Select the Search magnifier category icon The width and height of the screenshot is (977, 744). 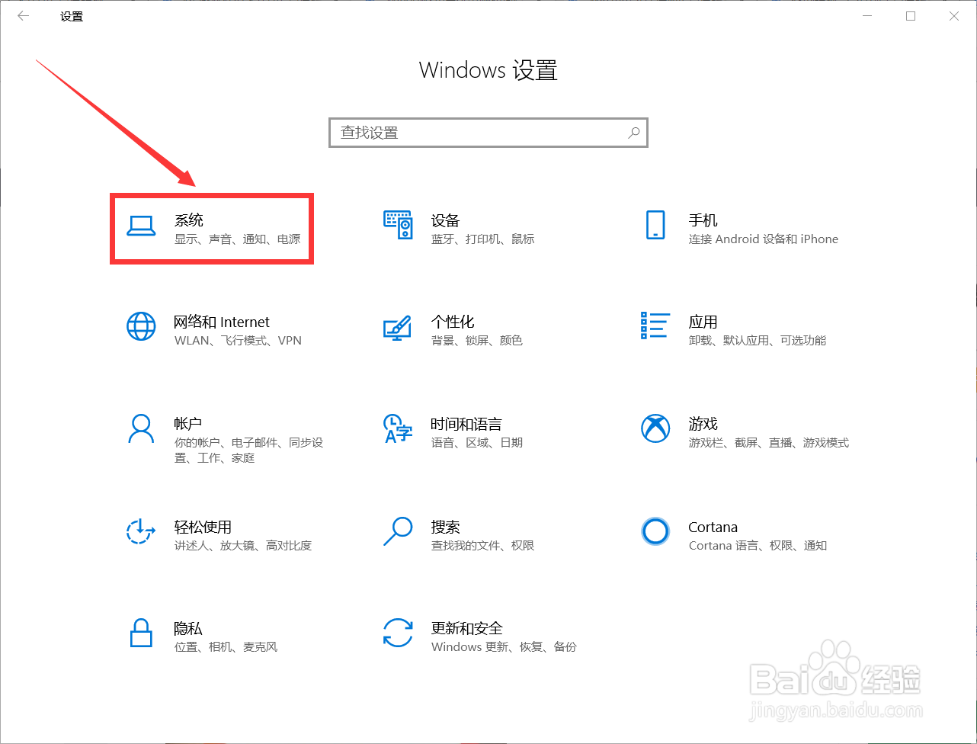tap(398, 531)
